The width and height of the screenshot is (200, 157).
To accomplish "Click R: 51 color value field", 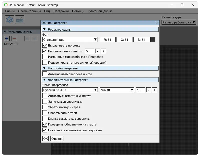I will click(x=108, y=40).
